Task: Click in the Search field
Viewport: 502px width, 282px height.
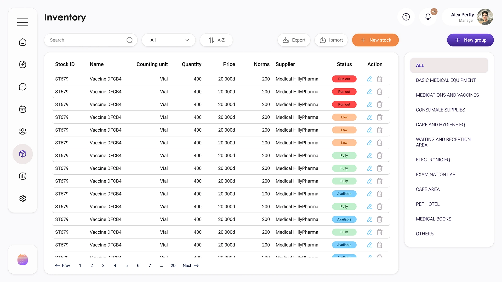Action: [x=86, y=40]
